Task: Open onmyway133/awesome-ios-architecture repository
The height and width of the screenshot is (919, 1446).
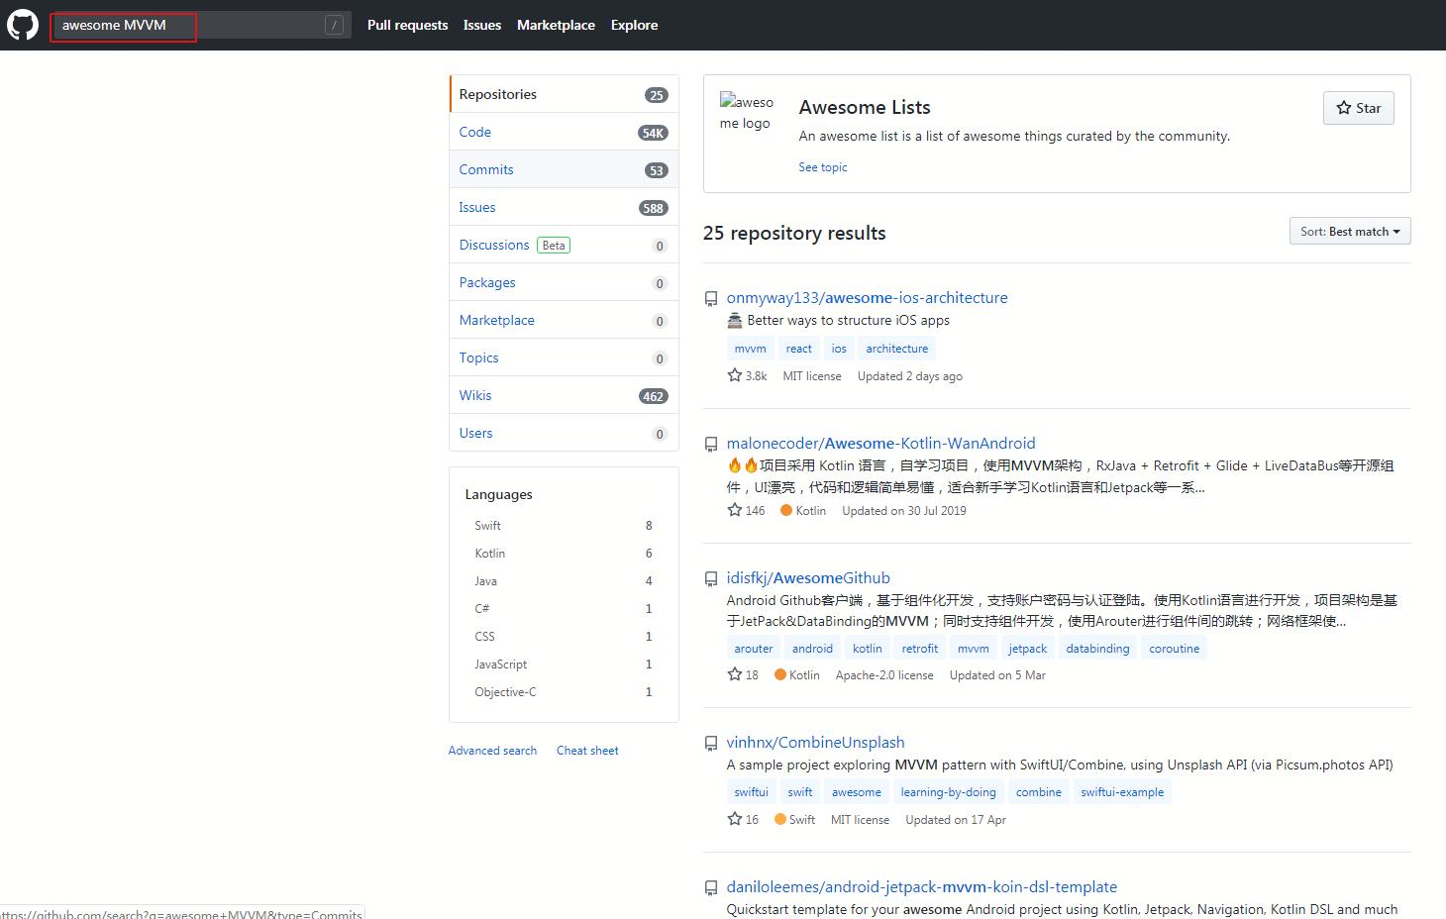Action: coord(867,297)
